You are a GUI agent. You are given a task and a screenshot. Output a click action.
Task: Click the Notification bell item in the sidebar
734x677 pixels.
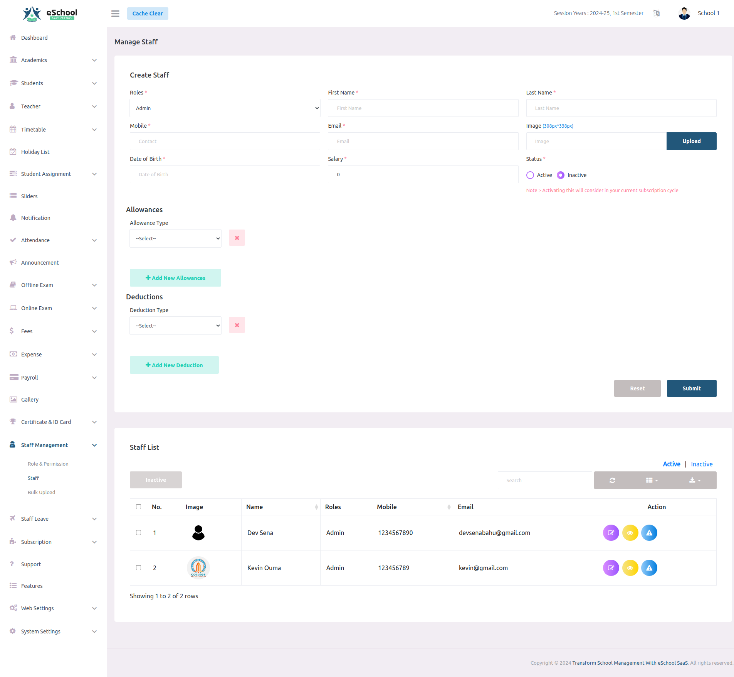(x=35, y=218)
